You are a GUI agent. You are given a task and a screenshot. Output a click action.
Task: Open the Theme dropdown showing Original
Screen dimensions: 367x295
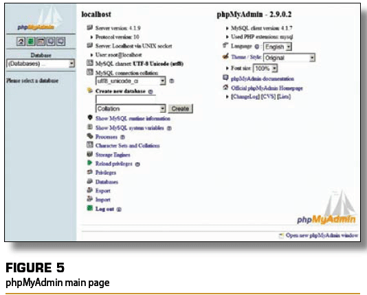click(289, 58)
